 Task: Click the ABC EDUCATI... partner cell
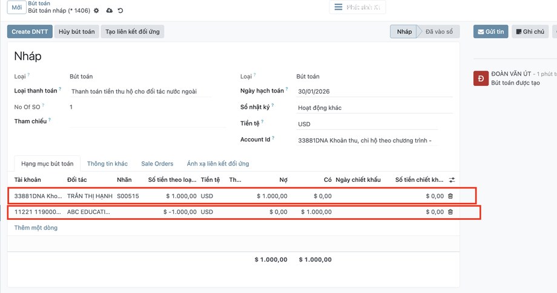(x=88, y=212)
